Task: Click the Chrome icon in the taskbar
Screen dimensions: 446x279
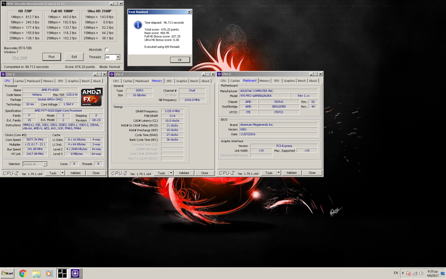Action: (x=23, y=273)
